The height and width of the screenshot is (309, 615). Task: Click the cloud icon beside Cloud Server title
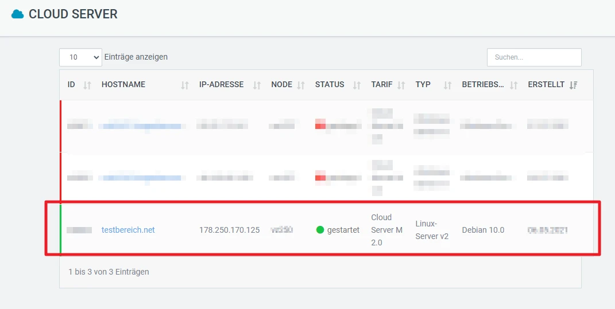(x=18, y=14)
